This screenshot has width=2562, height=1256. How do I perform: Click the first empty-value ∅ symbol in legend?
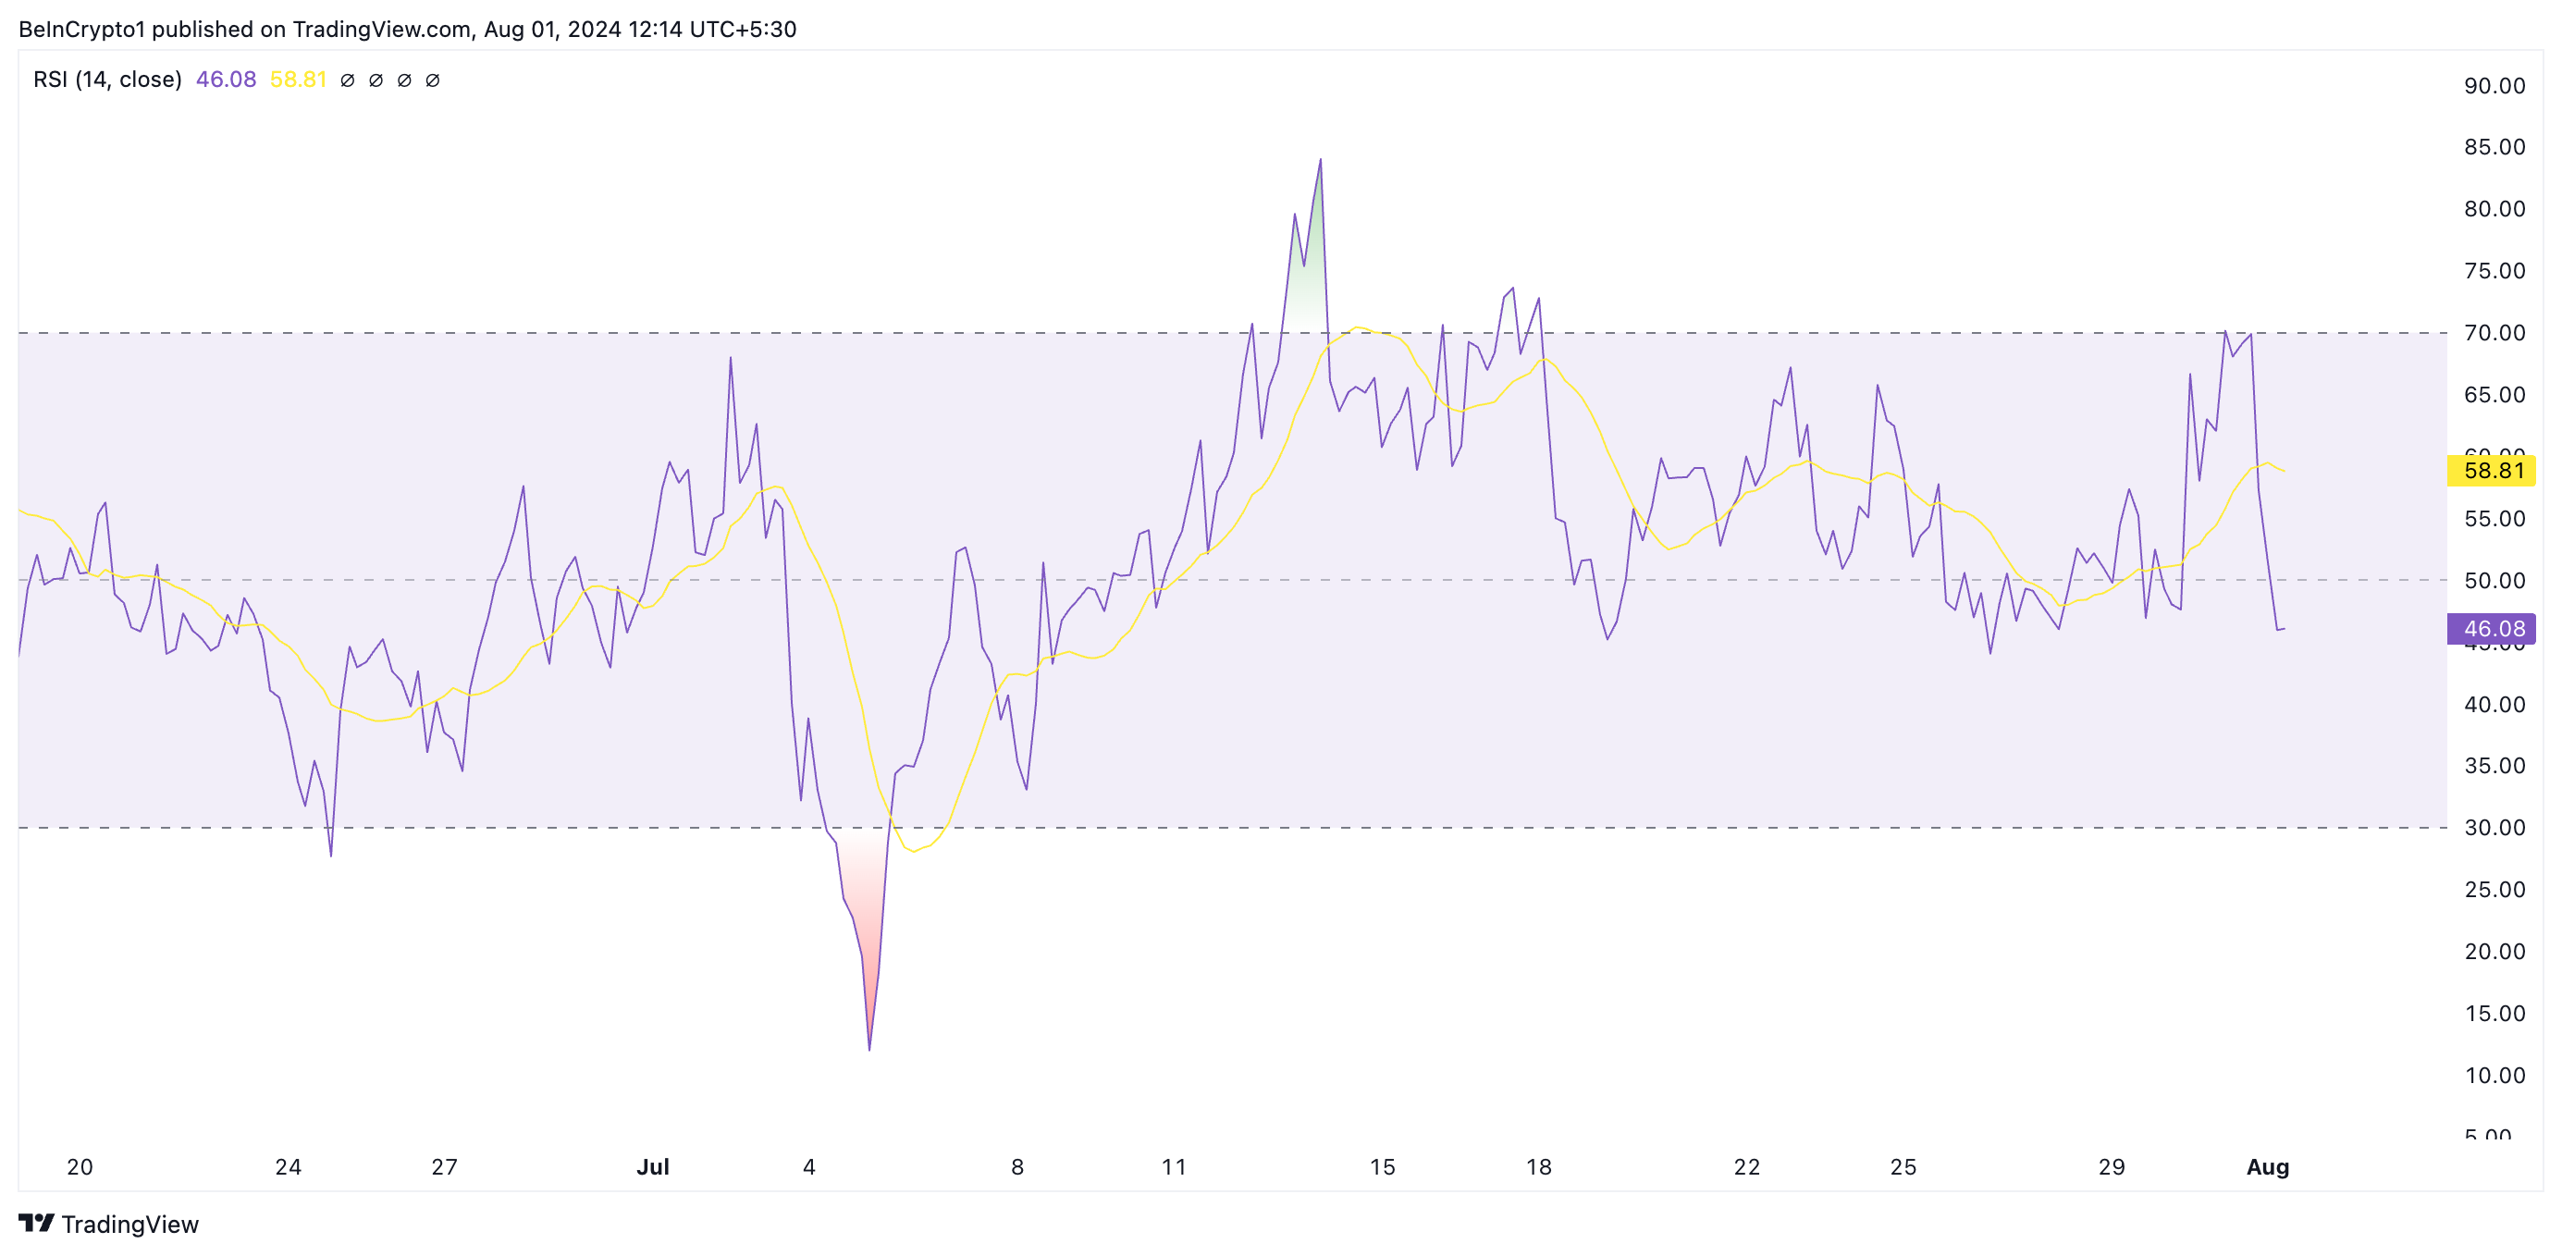click(347, 80)
